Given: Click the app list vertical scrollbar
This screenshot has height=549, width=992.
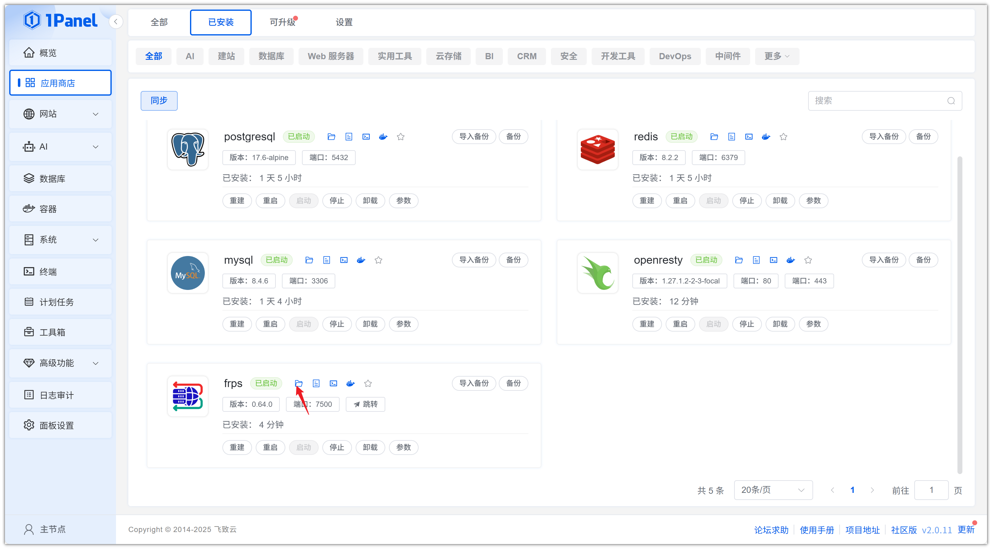Looking at the screenshot, I should (x=959, y=315).
